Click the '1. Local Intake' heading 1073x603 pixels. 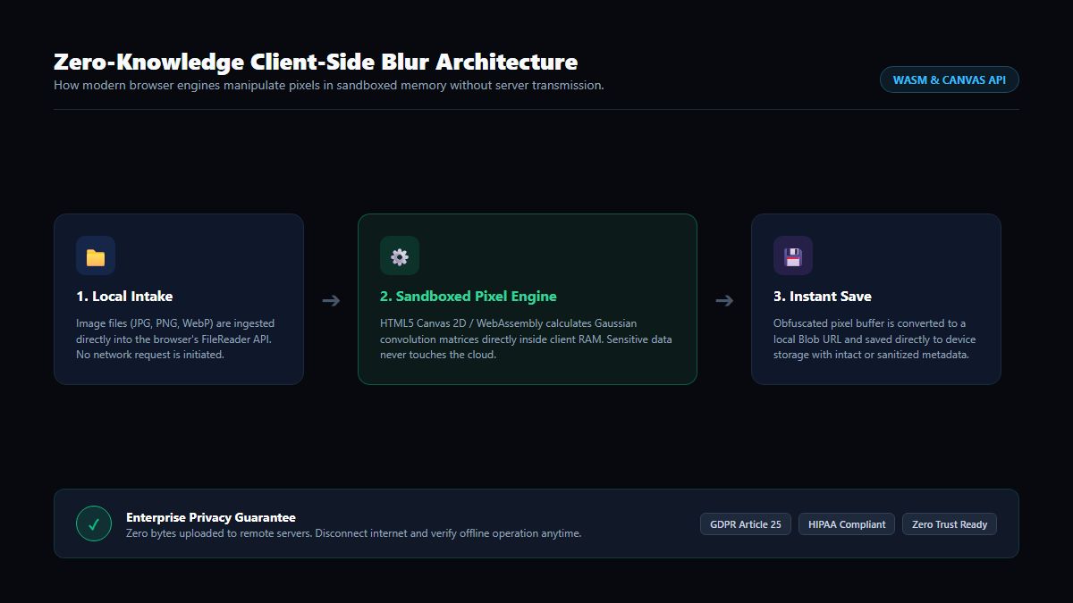(124, 296)
